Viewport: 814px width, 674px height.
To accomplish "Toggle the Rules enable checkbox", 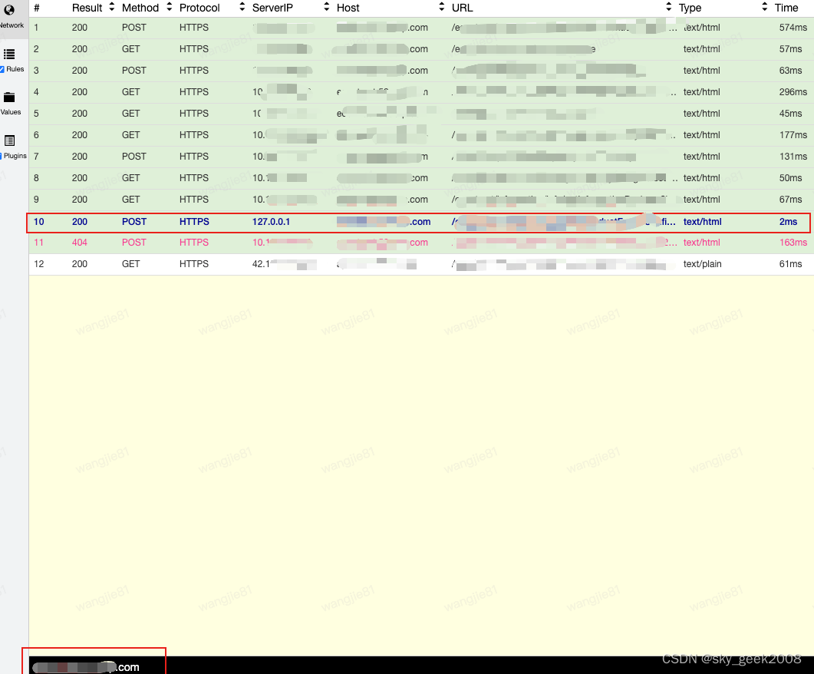I will coord(2,70).
